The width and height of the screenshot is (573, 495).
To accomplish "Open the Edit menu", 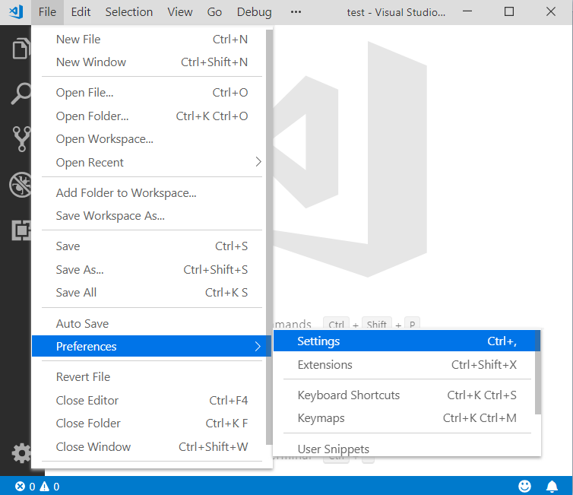I will pyautogui.click(x=81, y=12).
